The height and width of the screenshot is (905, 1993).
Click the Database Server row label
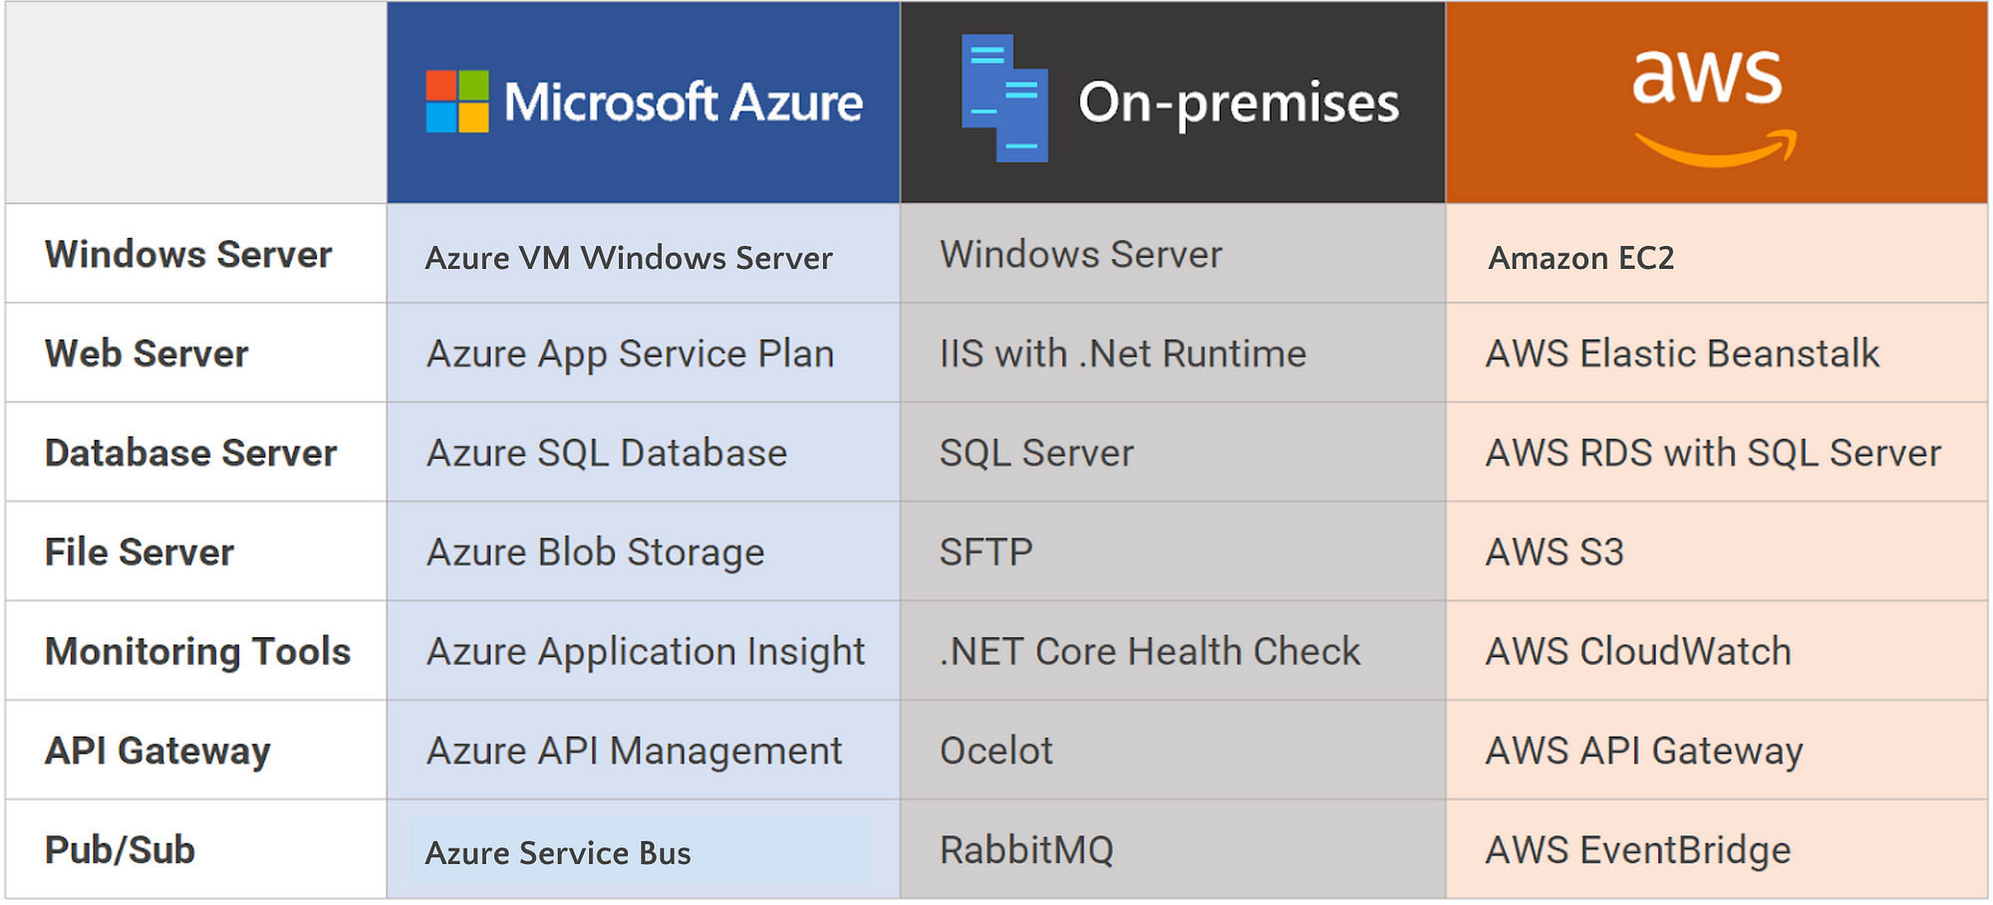click(191, 453)
